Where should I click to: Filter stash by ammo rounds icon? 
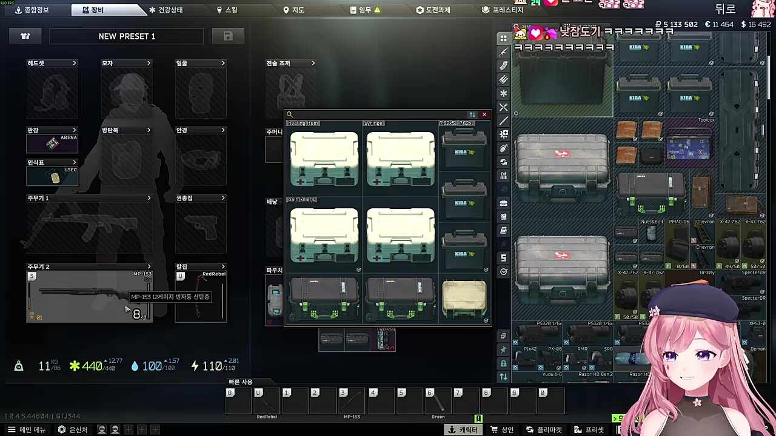[503, 80]
